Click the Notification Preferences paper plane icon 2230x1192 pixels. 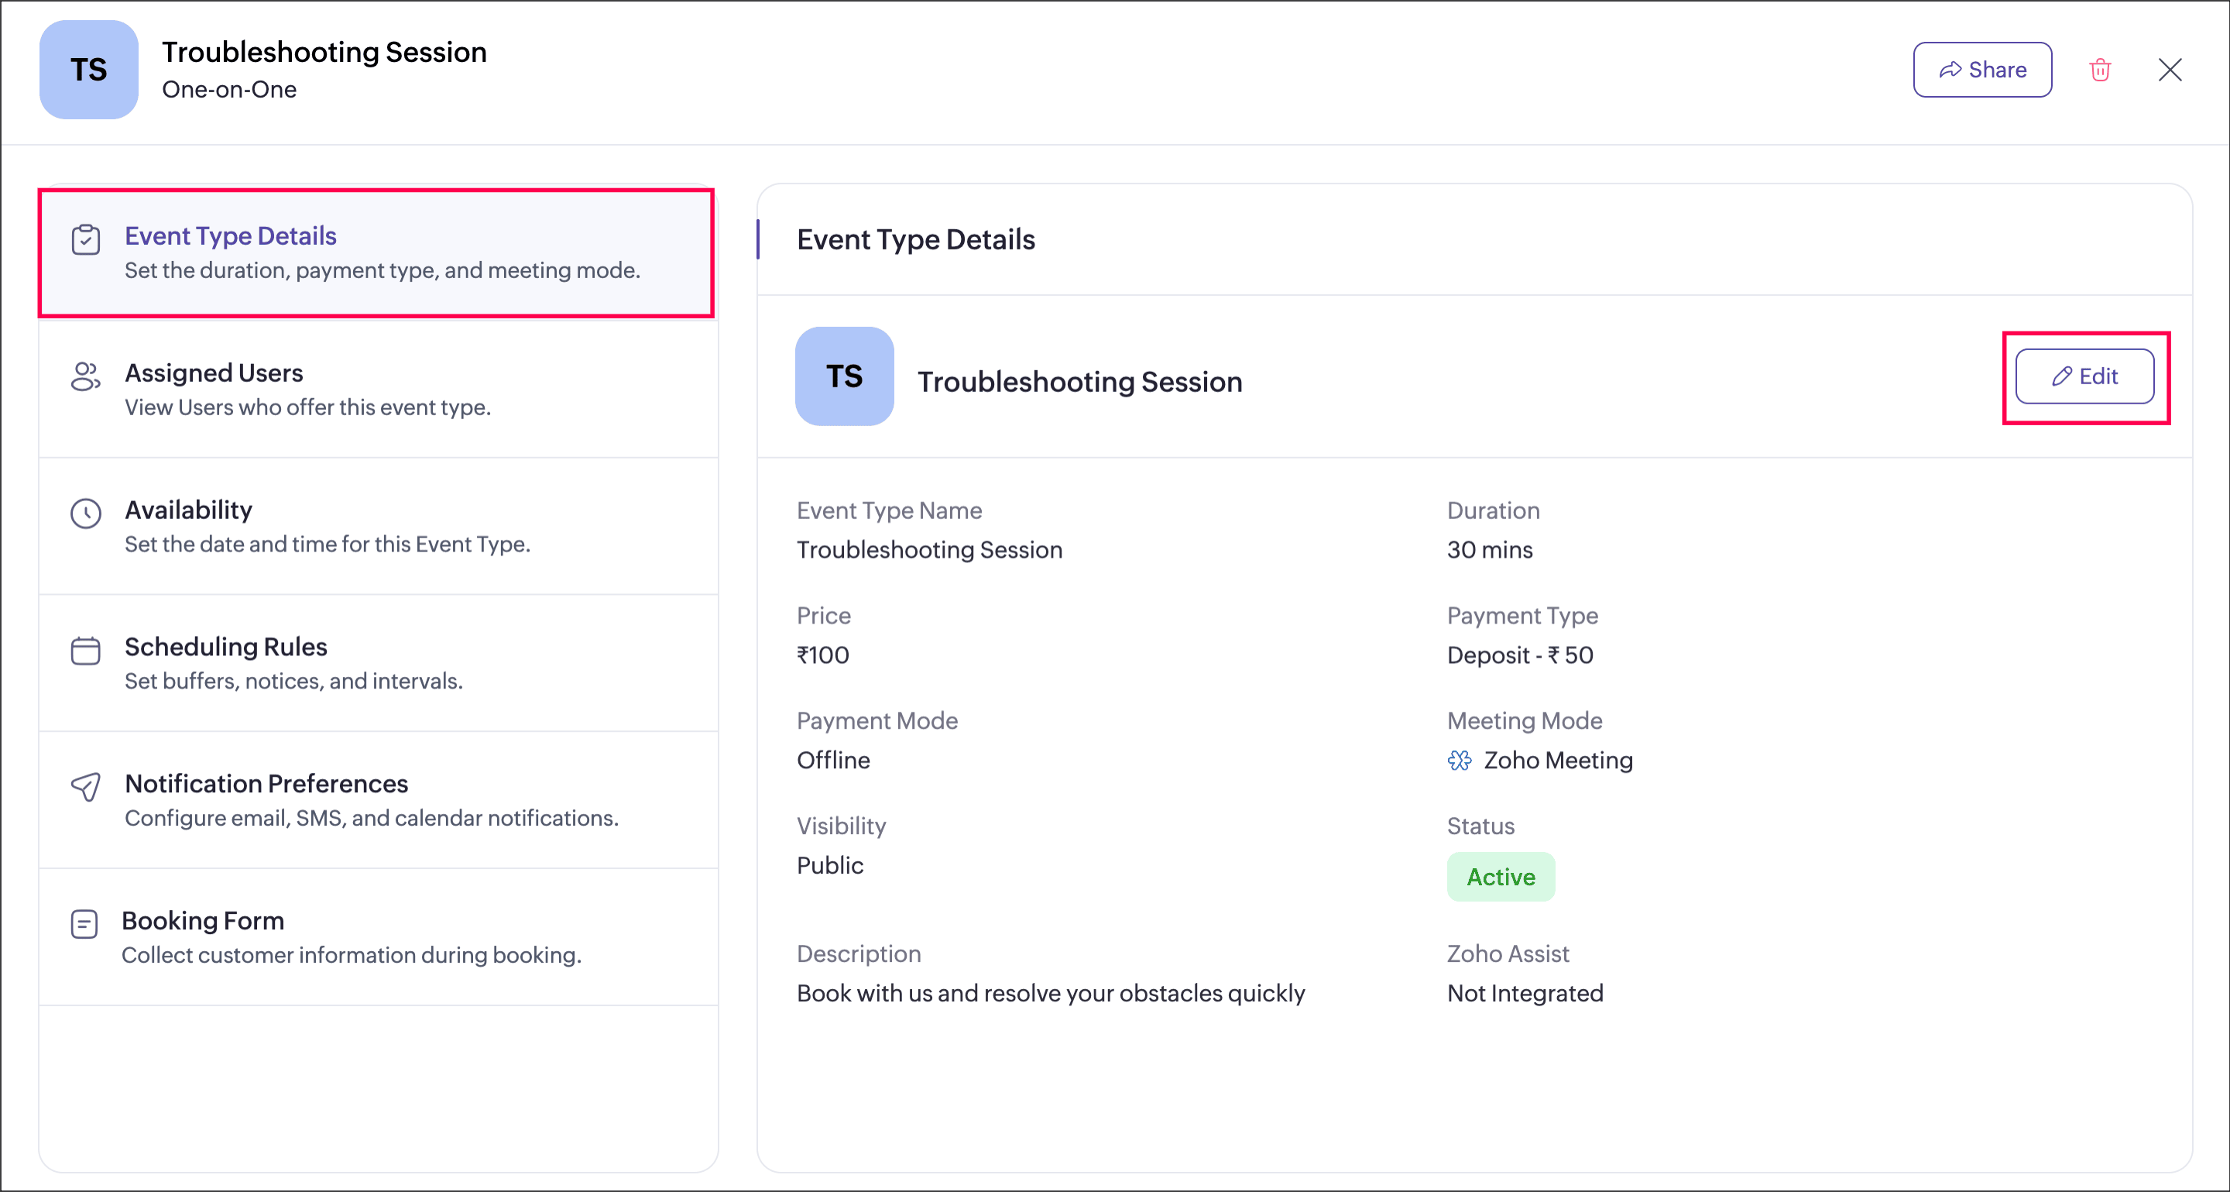[86, 787]
